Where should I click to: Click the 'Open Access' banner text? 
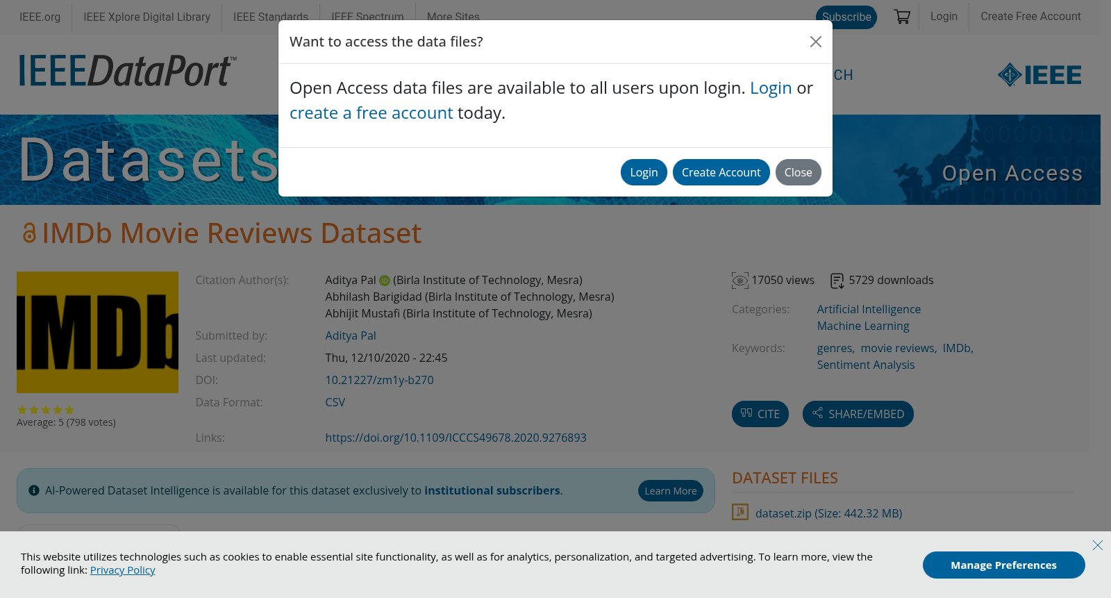point(1012,173)
